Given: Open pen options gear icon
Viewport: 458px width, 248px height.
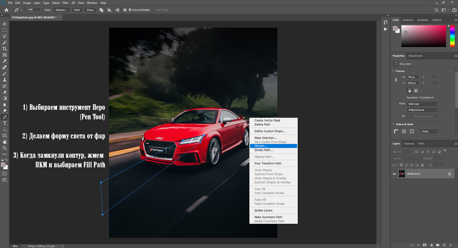Looking at the screenshot, I should pyautogui.click(x=125, y=10).
